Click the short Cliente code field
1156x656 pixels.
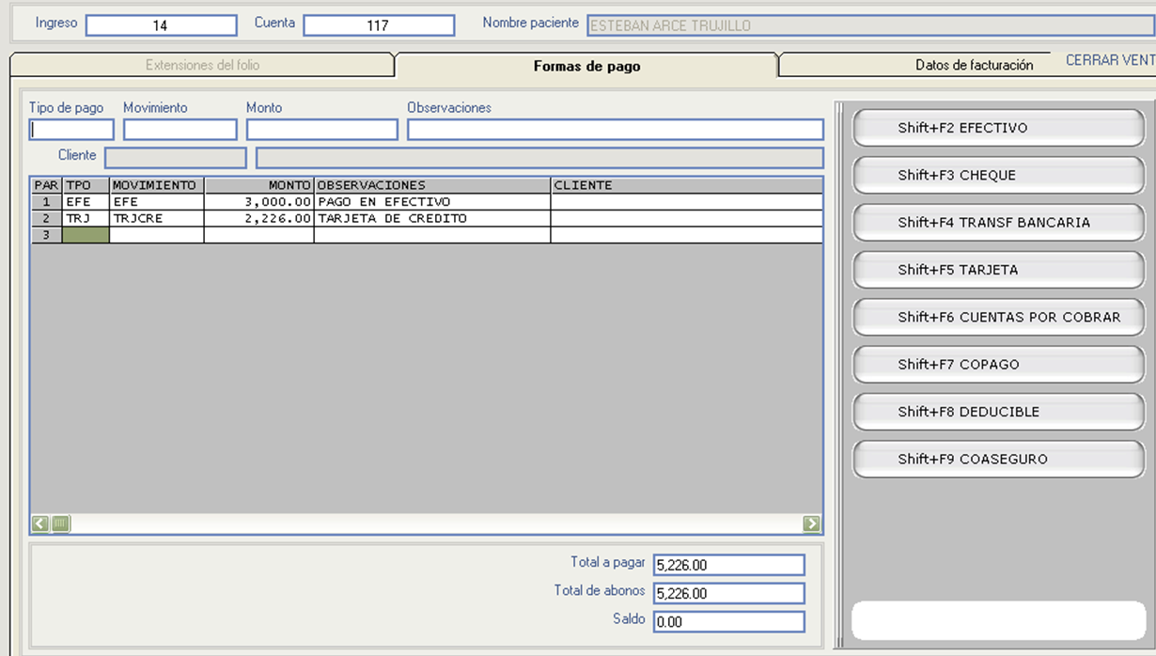(176, 158)
